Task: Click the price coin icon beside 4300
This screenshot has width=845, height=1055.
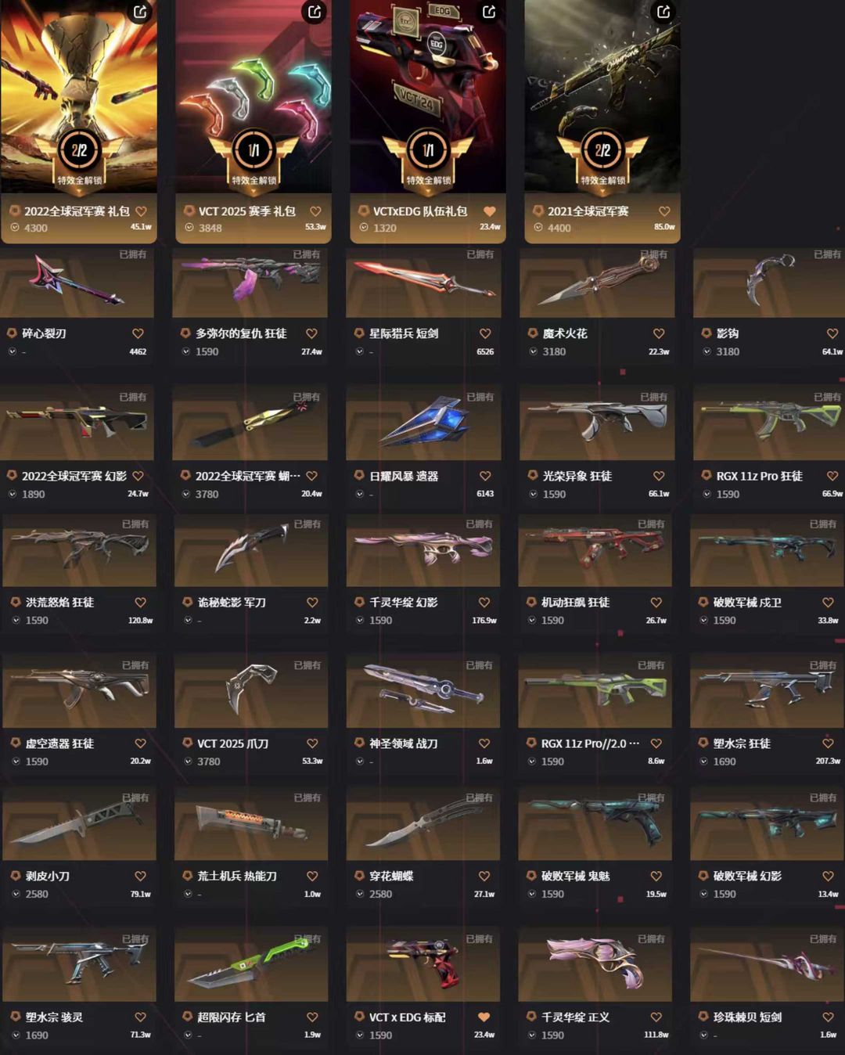Action: pyautogui.click(x=15, y=228)
